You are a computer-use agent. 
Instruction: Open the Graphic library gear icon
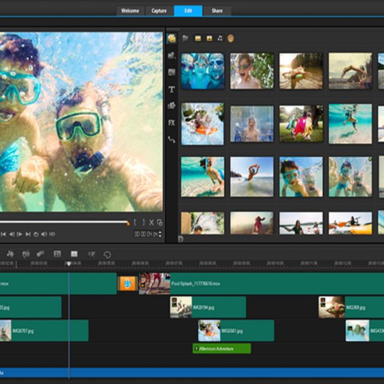click(x=172, y=106)
